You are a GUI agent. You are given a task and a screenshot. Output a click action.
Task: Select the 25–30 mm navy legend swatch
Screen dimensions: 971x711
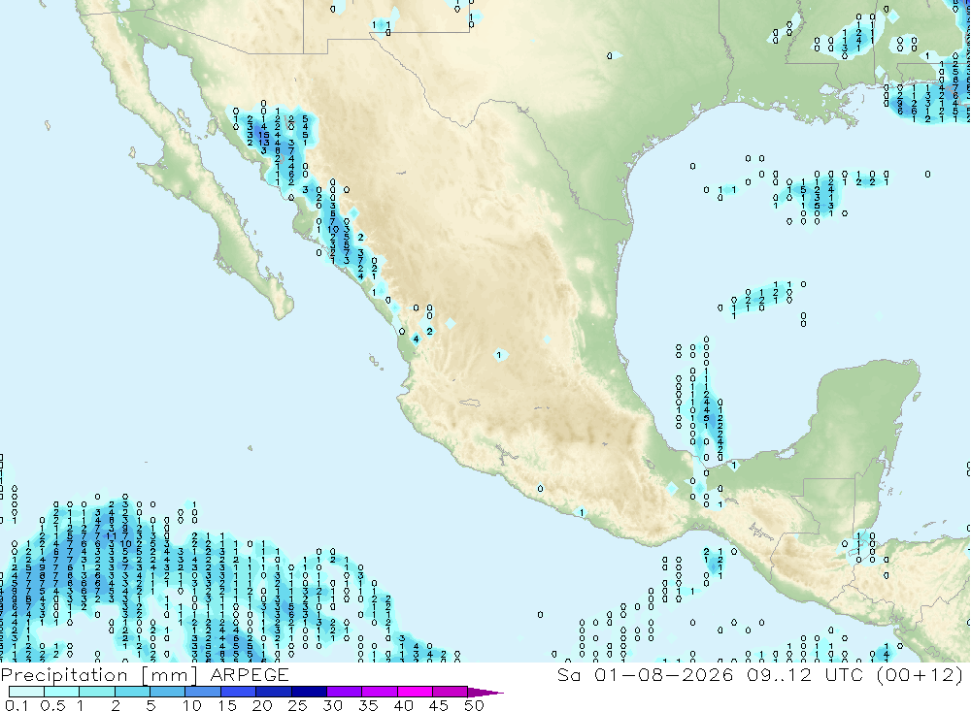click(x=309, y=692)
